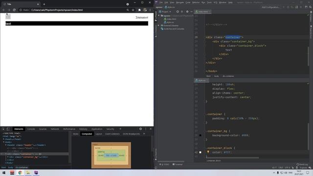This screenshot has height=176, width=313.
Task: Open the Navigate menu in PhpStorm
Action: click(179, 2)
